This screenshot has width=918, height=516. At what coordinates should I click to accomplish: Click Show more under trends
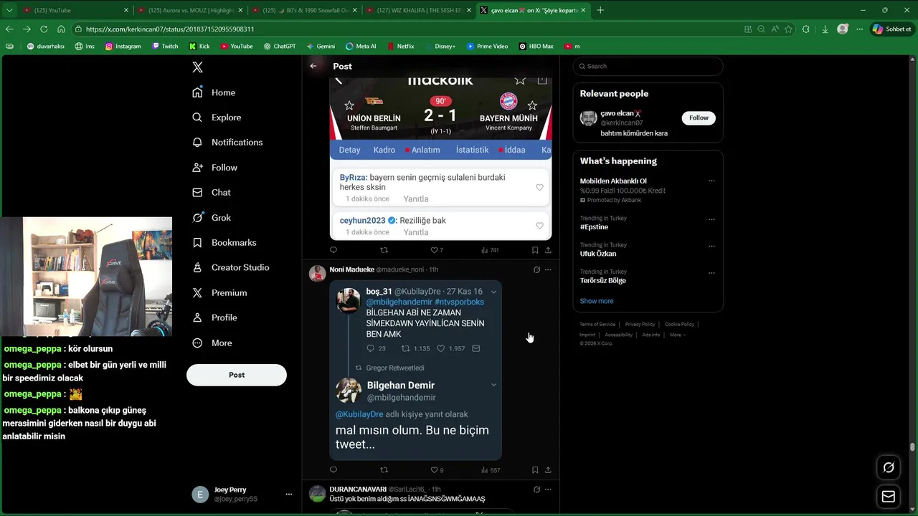(x=597, y=301)
